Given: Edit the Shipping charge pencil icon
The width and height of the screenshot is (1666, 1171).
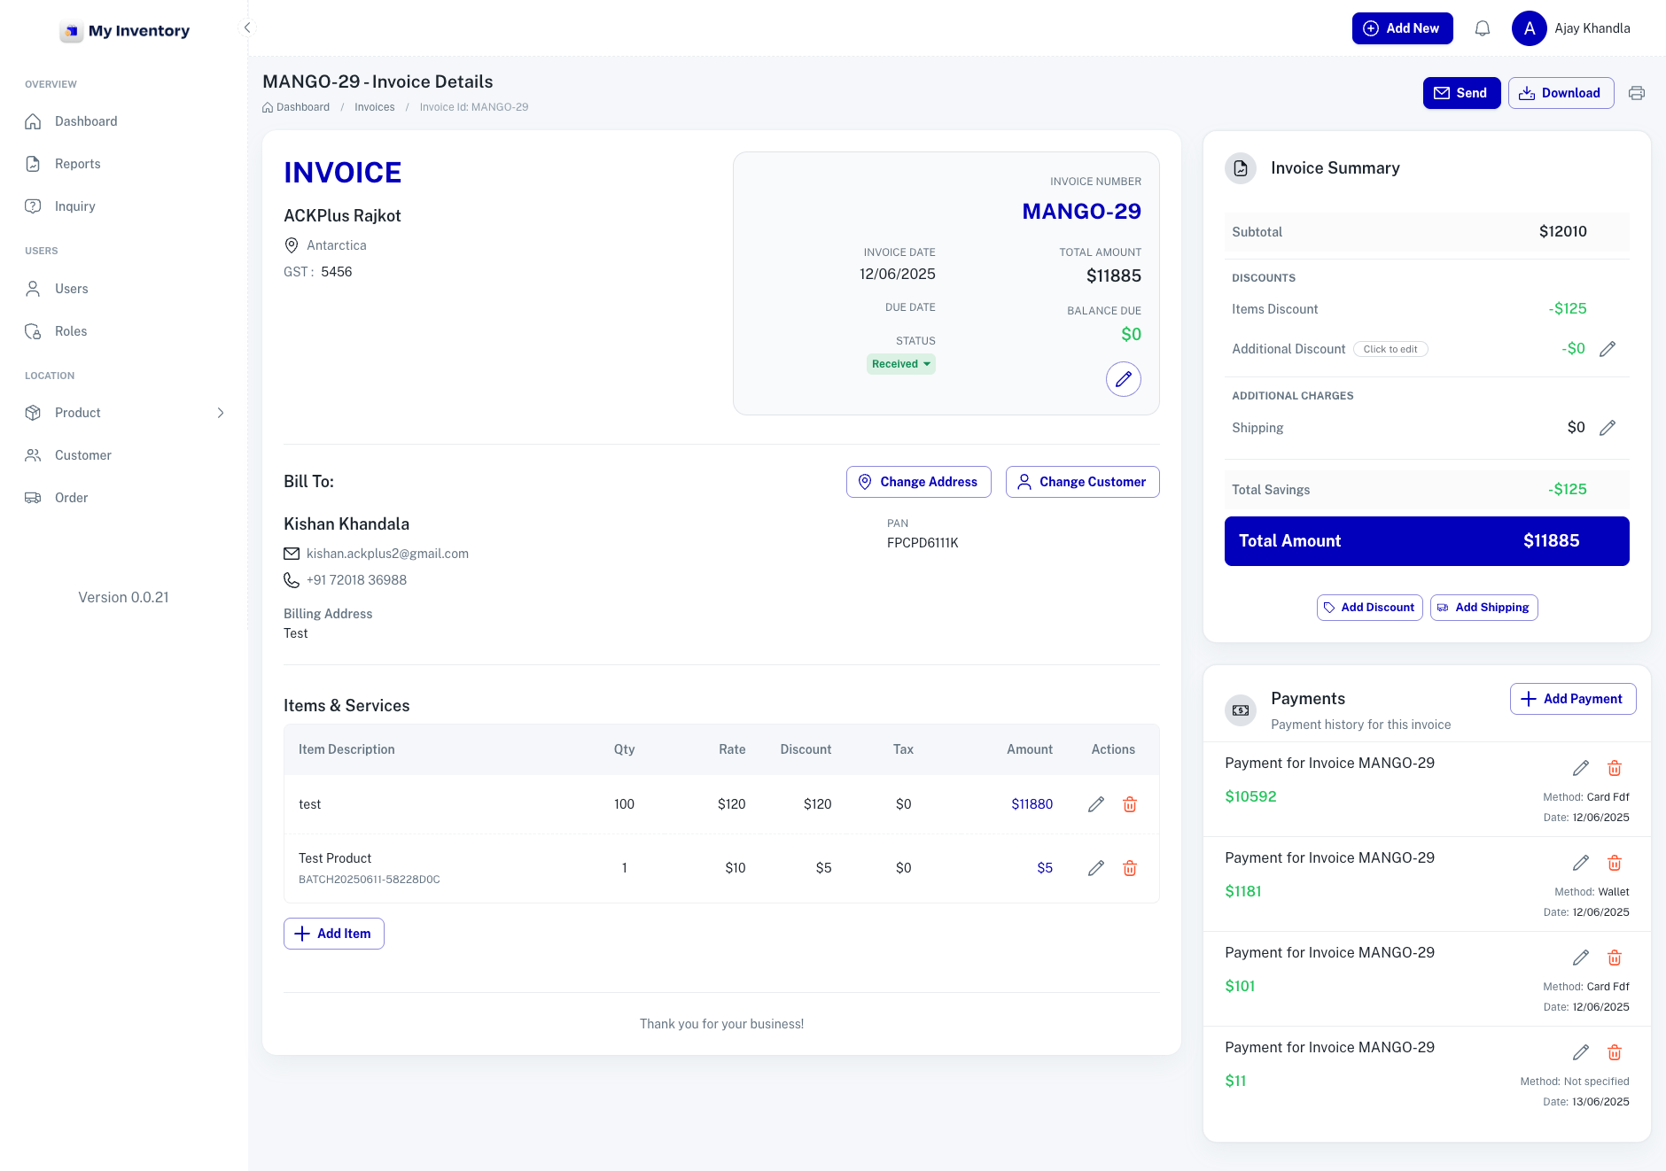Looking at the screenshot, I should (1607, 428).
